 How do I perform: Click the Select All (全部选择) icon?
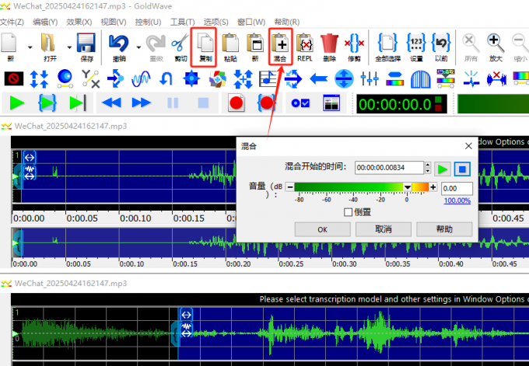click(387, 44)
